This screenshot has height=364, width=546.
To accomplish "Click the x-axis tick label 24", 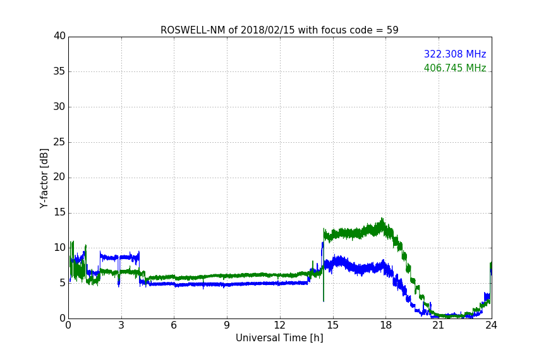I will click(x=491, y=325).
